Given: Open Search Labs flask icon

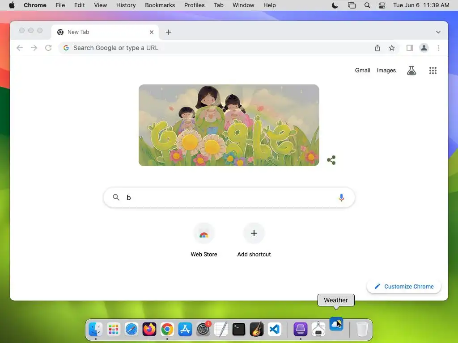Looking at the screenshot, I should tap(411, 70).
